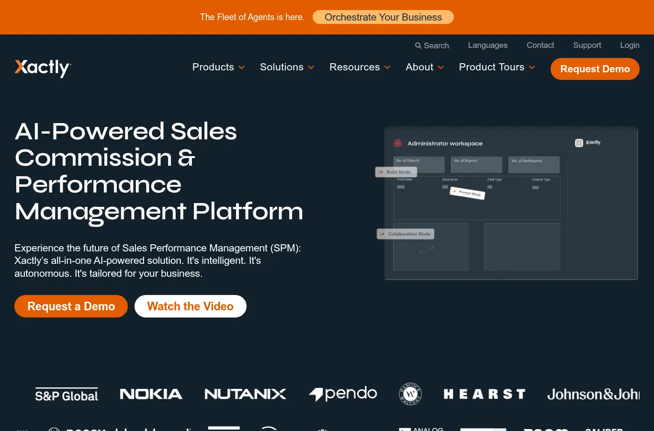This screenshot has height=431, width=654.
Task: Click the Prompt Mode tag
Action: point(467,193)
